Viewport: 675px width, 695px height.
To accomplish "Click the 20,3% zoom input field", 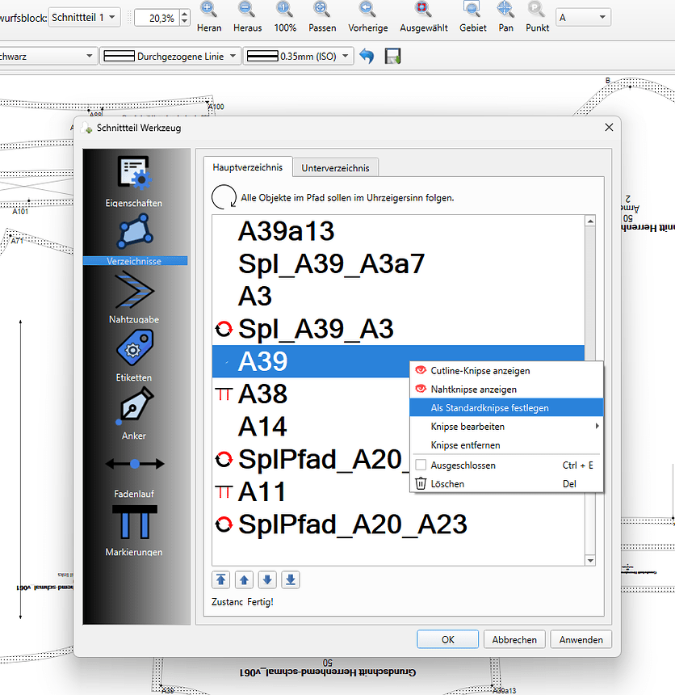I will (157, 18).
